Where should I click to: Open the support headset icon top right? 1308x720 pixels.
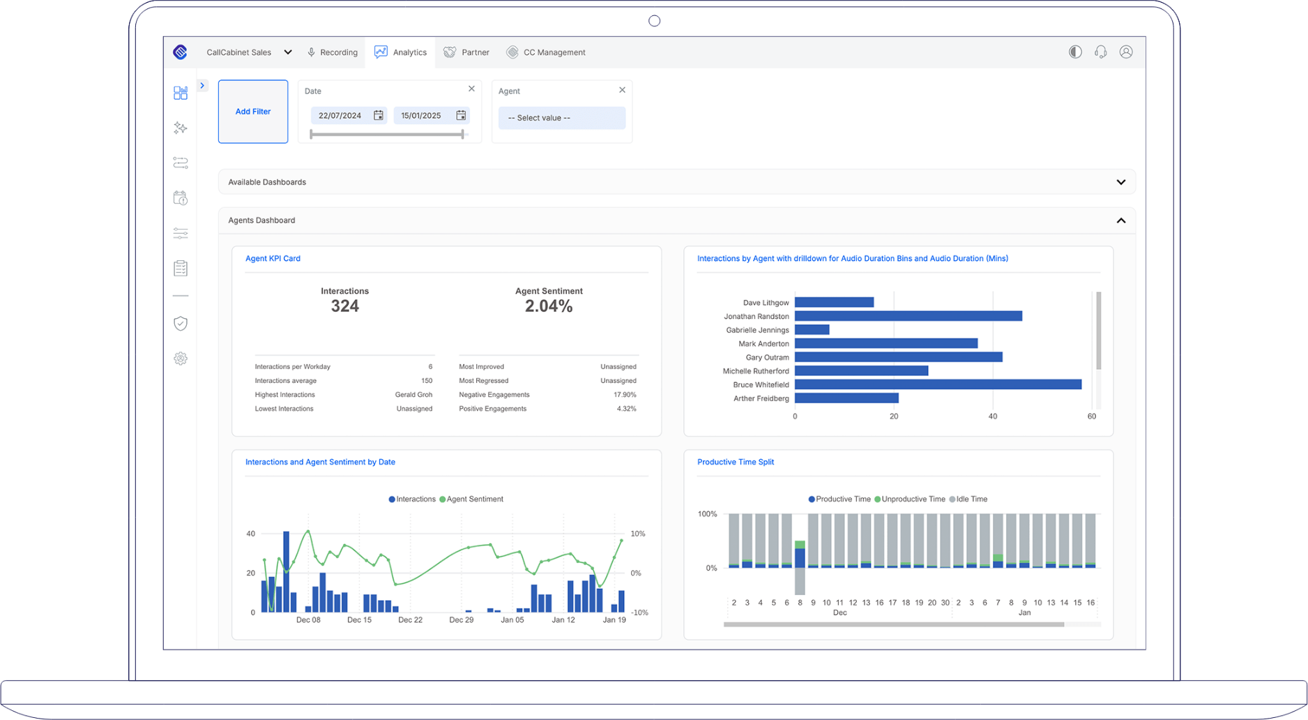point(1100,52)
